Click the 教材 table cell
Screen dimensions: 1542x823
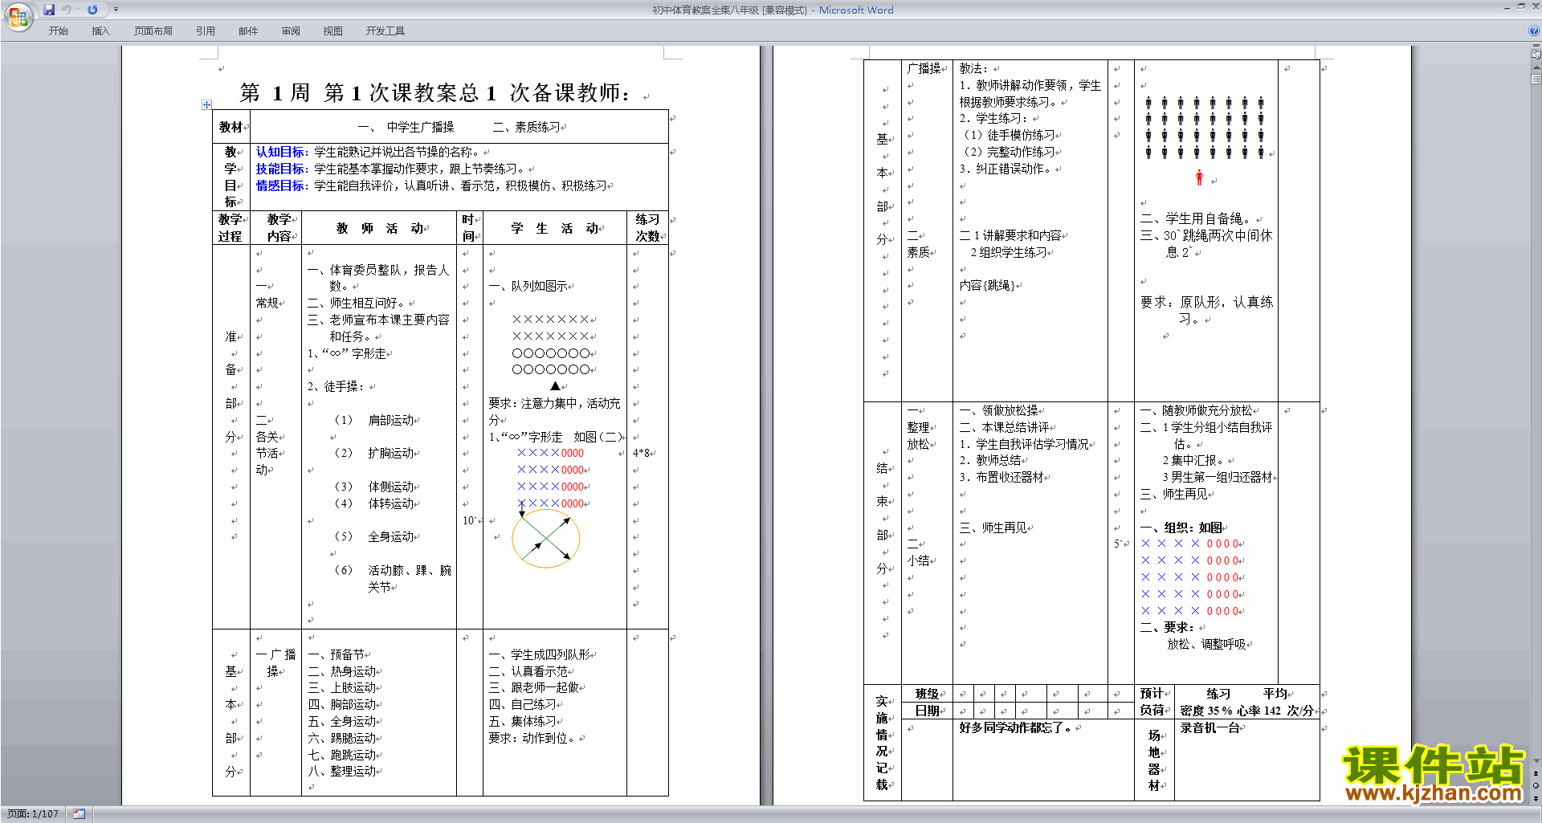coord(231,127)
